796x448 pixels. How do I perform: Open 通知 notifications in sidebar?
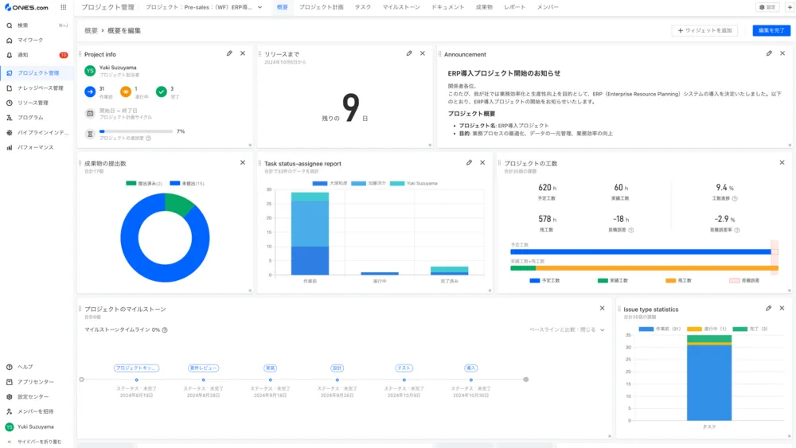click(x=37, y=55)
